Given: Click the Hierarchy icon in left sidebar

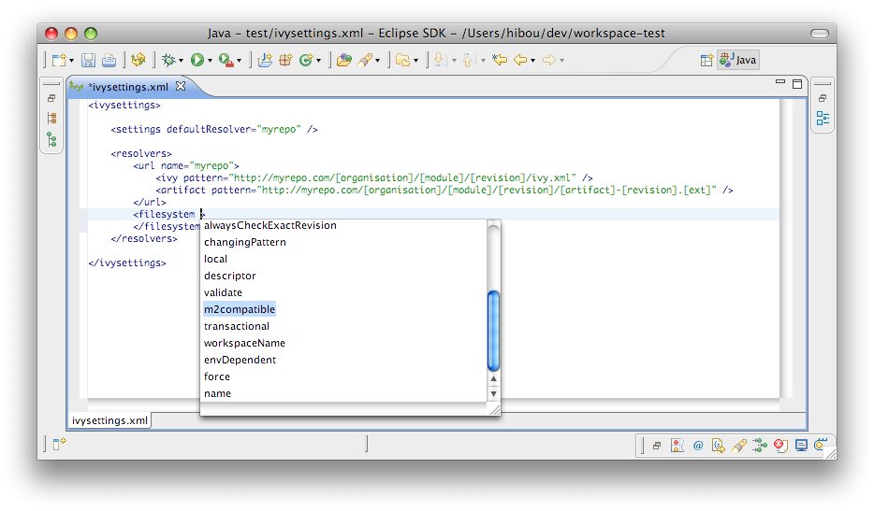Looking at the screenshot, I should click(x=51, y=140).
